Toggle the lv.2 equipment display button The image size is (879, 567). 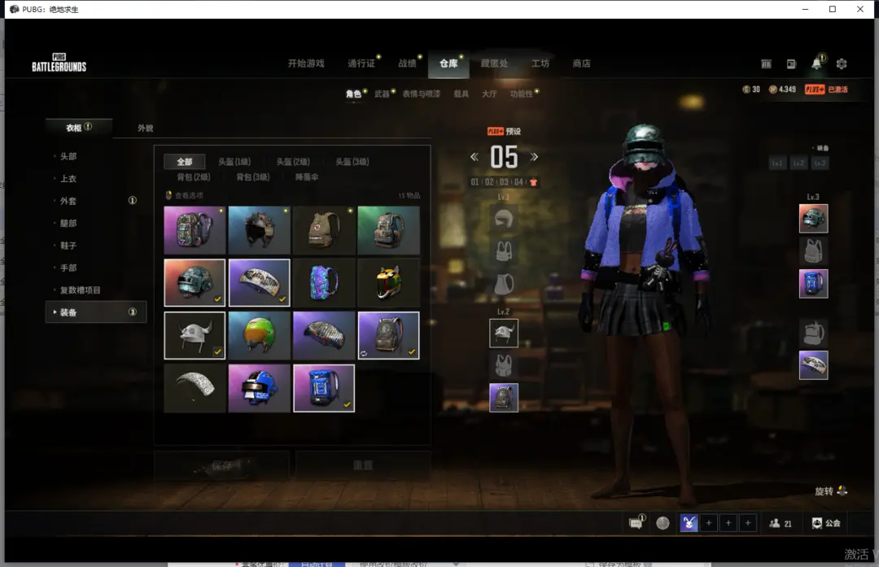point(798,163)
